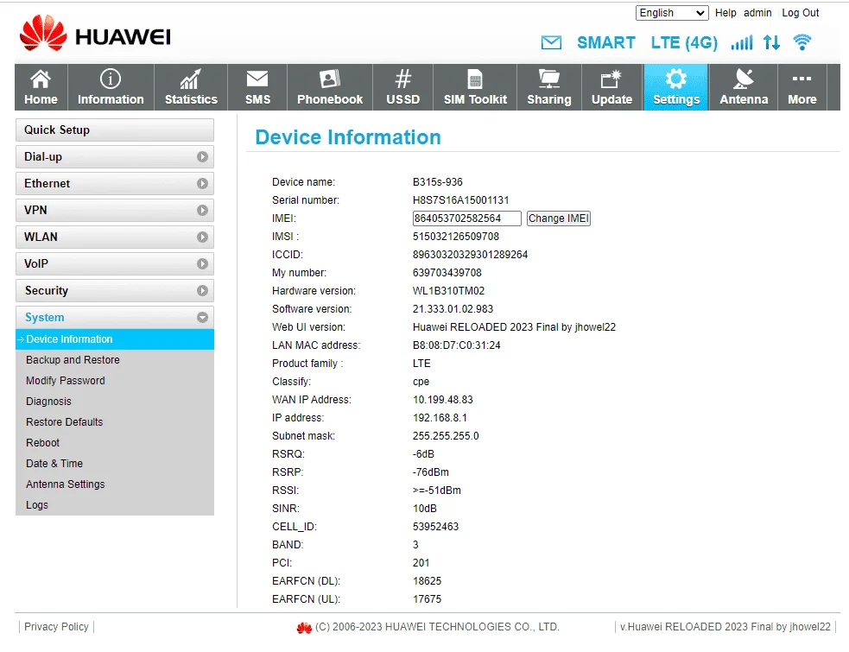849x652 pixels.
Task: Click the EARFCN (DL) value 18625
Action: click(427, 581)
